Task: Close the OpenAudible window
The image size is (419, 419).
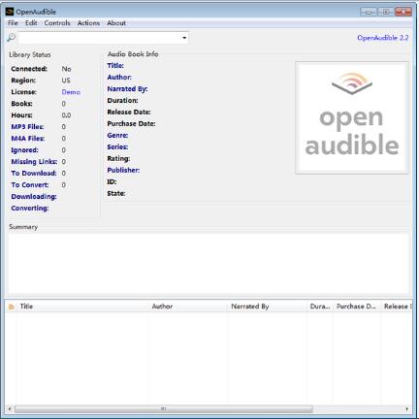Action: pyautogui.click(x=403, y=12)
